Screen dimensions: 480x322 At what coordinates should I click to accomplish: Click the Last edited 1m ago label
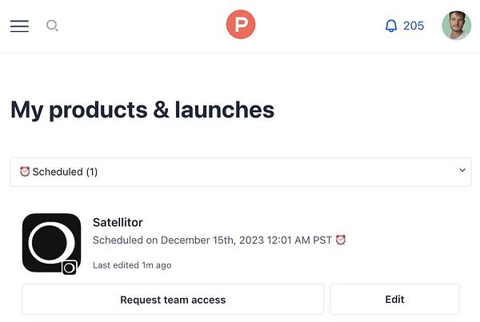[132, 265]
